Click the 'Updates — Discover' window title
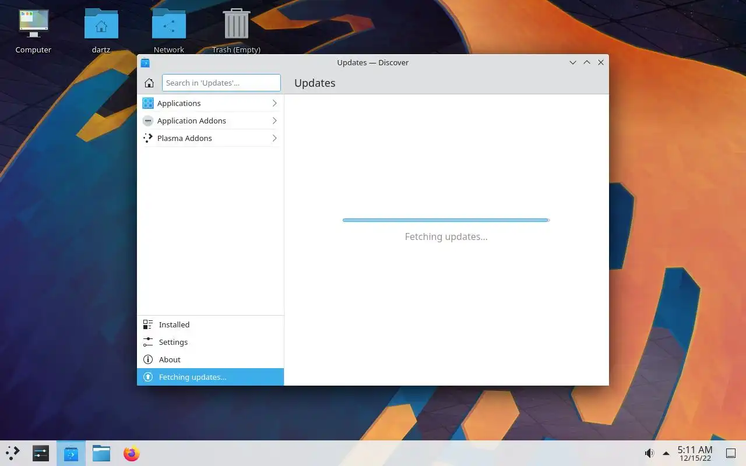This screenshot has width=746, height=466. 373,62
